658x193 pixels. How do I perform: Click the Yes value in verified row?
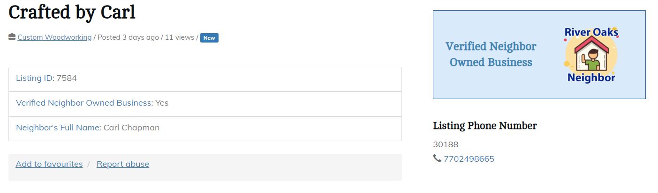tap(162, 103)
